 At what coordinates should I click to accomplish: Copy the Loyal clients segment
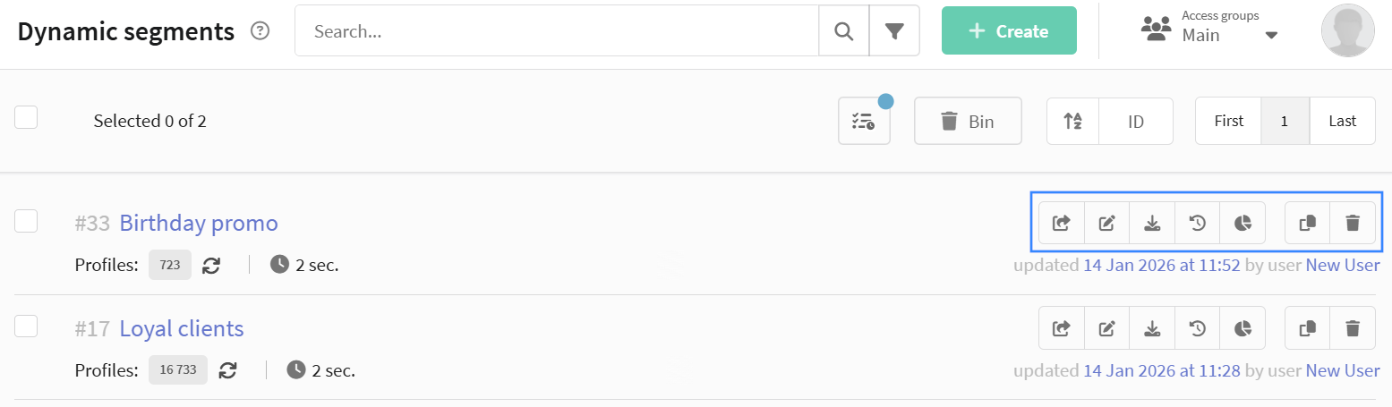click(x=1308, y=328)
